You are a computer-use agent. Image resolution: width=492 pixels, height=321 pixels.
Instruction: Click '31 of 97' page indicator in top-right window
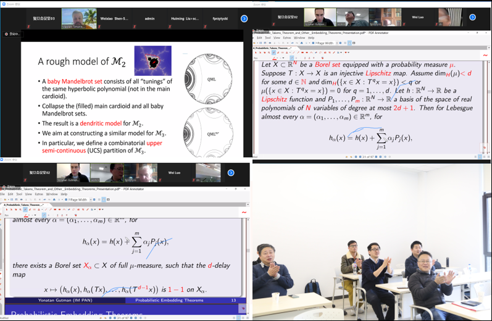click(368, 157)
